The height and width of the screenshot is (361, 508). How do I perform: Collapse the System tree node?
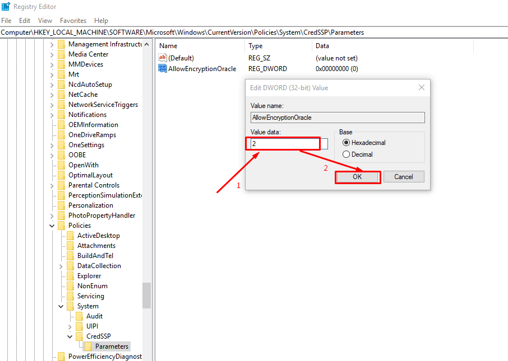click(x=61, y=306)
